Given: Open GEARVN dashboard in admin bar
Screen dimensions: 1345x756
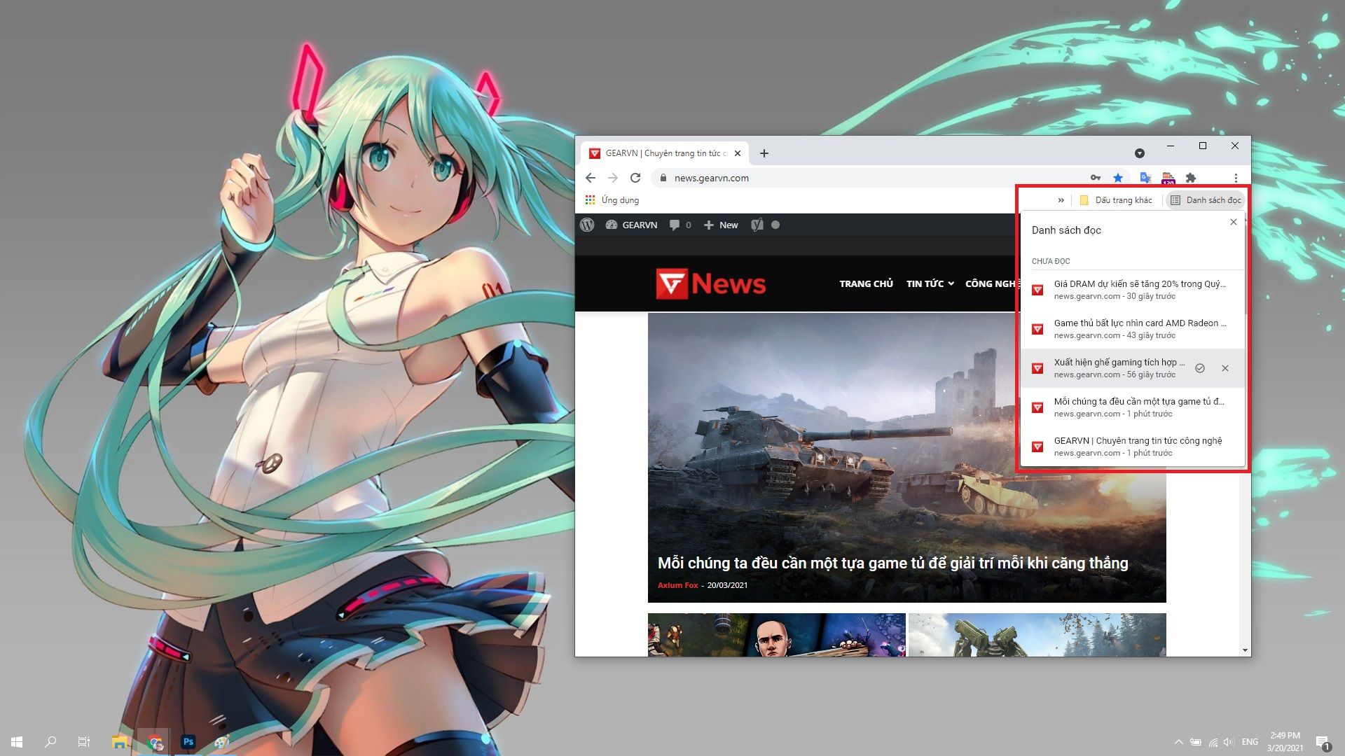Looking at the screenshot, I should tap(631, 225).
